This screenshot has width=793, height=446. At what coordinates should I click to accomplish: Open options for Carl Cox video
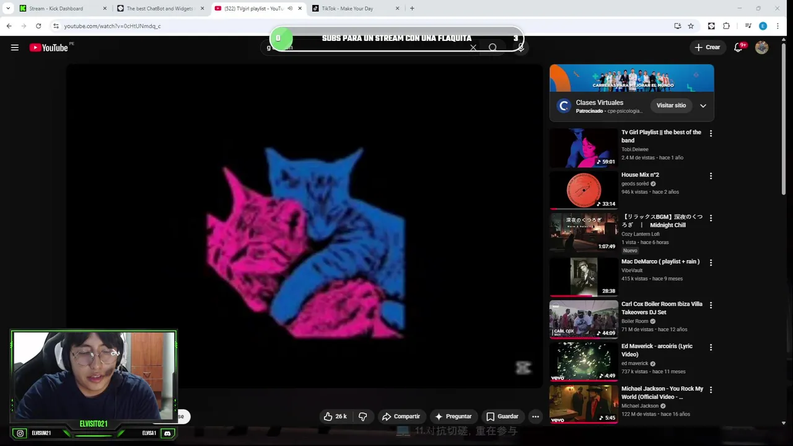pyautogui.click(x=711, y=305)
